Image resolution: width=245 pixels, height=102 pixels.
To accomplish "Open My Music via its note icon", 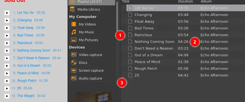I will (x=74, y=32).
